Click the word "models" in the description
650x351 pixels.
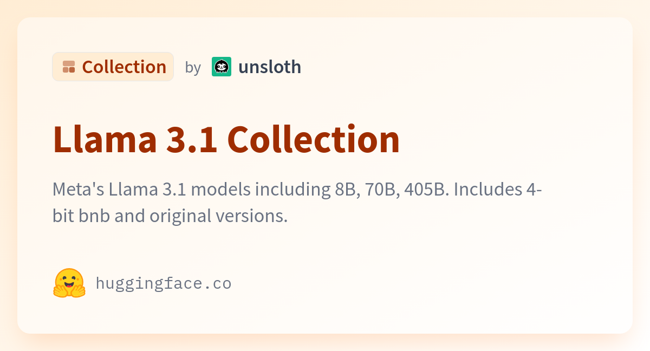pos(223,190)
